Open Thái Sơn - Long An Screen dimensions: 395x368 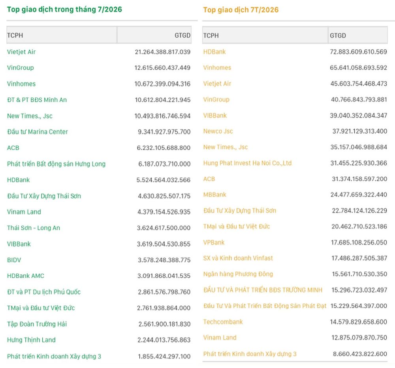(34, 228)
